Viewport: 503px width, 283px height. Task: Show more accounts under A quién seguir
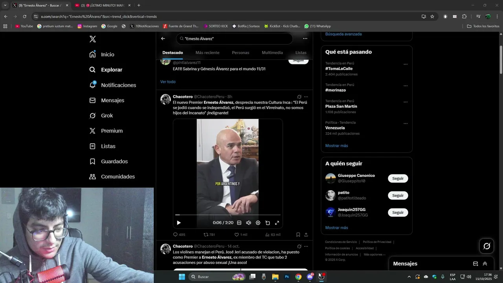[x=336, y=228]
